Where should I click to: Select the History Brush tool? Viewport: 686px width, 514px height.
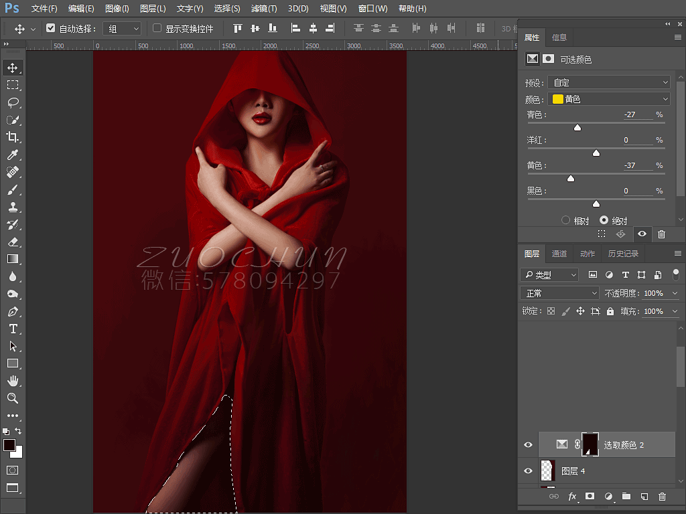coord(13,225)
